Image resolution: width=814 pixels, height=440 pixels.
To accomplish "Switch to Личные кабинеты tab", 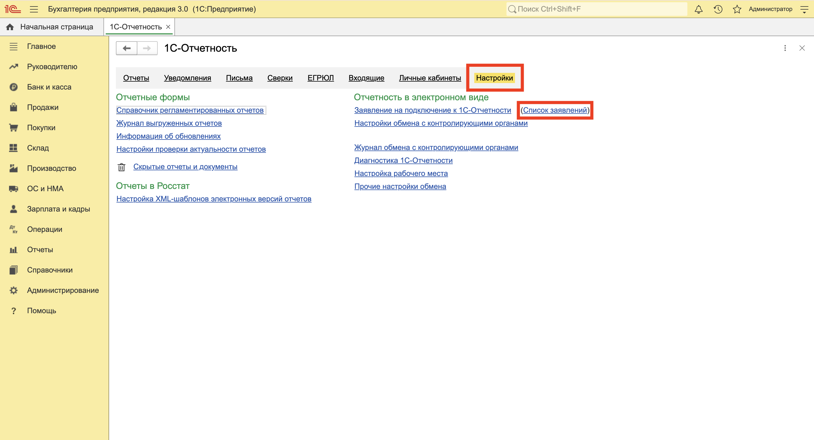I will click(430, 78).
